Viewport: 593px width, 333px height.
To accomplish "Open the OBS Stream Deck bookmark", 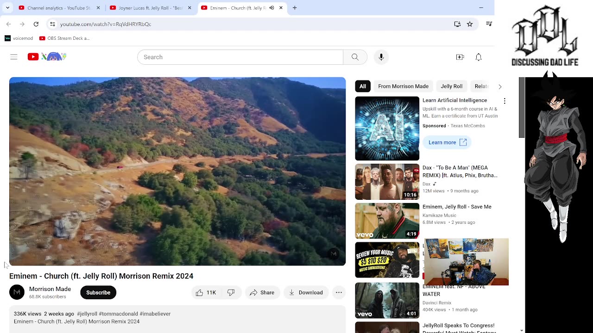I will point(64,38).
